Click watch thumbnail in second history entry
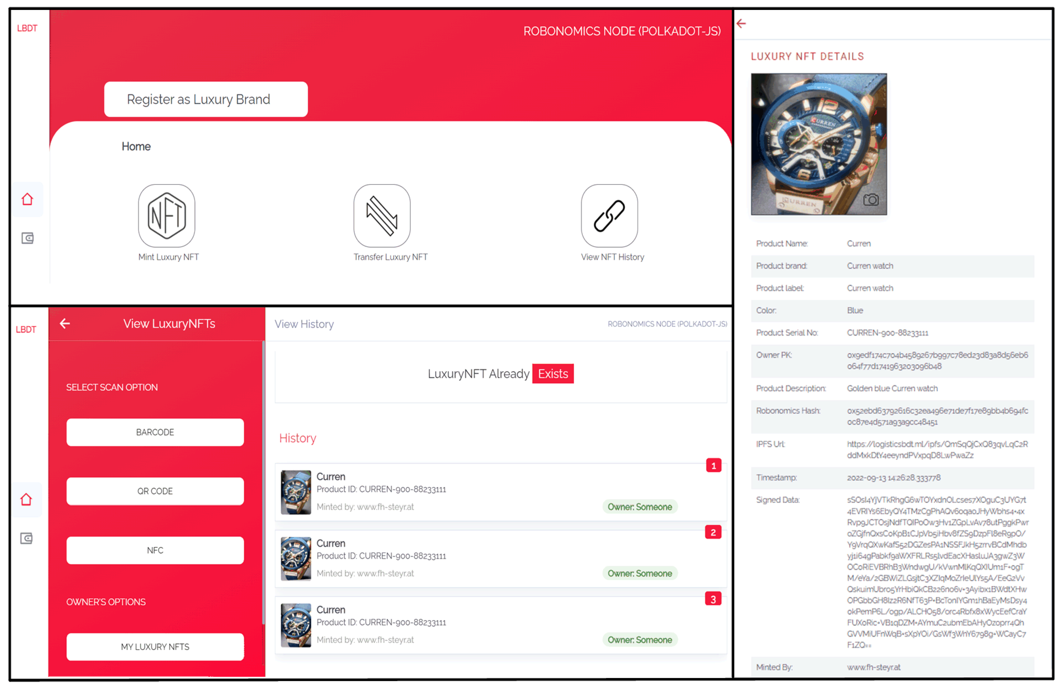This screenshot has width=1063, height=688. (296, 558)
